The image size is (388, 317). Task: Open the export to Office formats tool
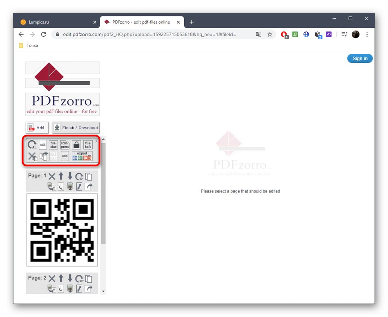[x=82, y=156]
